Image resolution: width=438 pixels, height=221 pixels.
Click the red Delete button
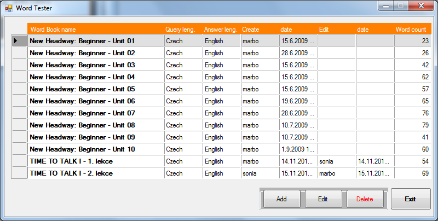point(365,199)
